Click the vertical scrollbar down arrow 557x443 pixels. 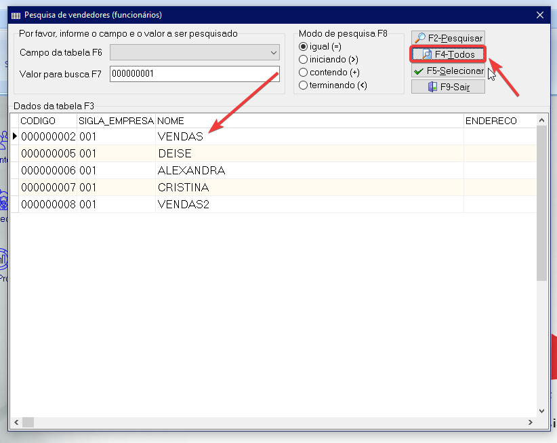click(541, 411)
